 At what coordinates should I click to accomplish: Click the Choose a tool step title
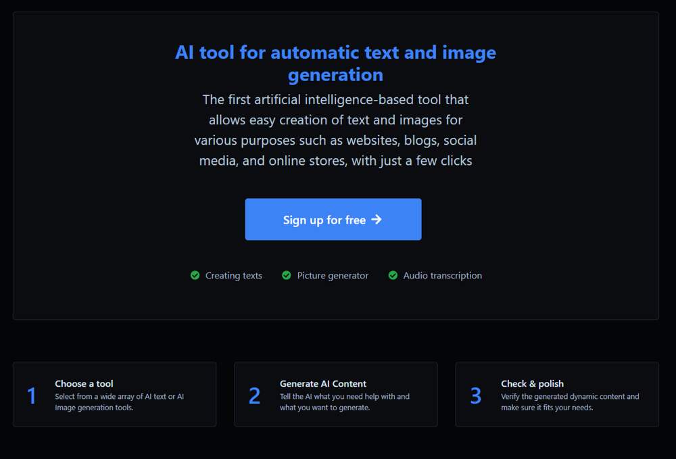pos(84,384)
